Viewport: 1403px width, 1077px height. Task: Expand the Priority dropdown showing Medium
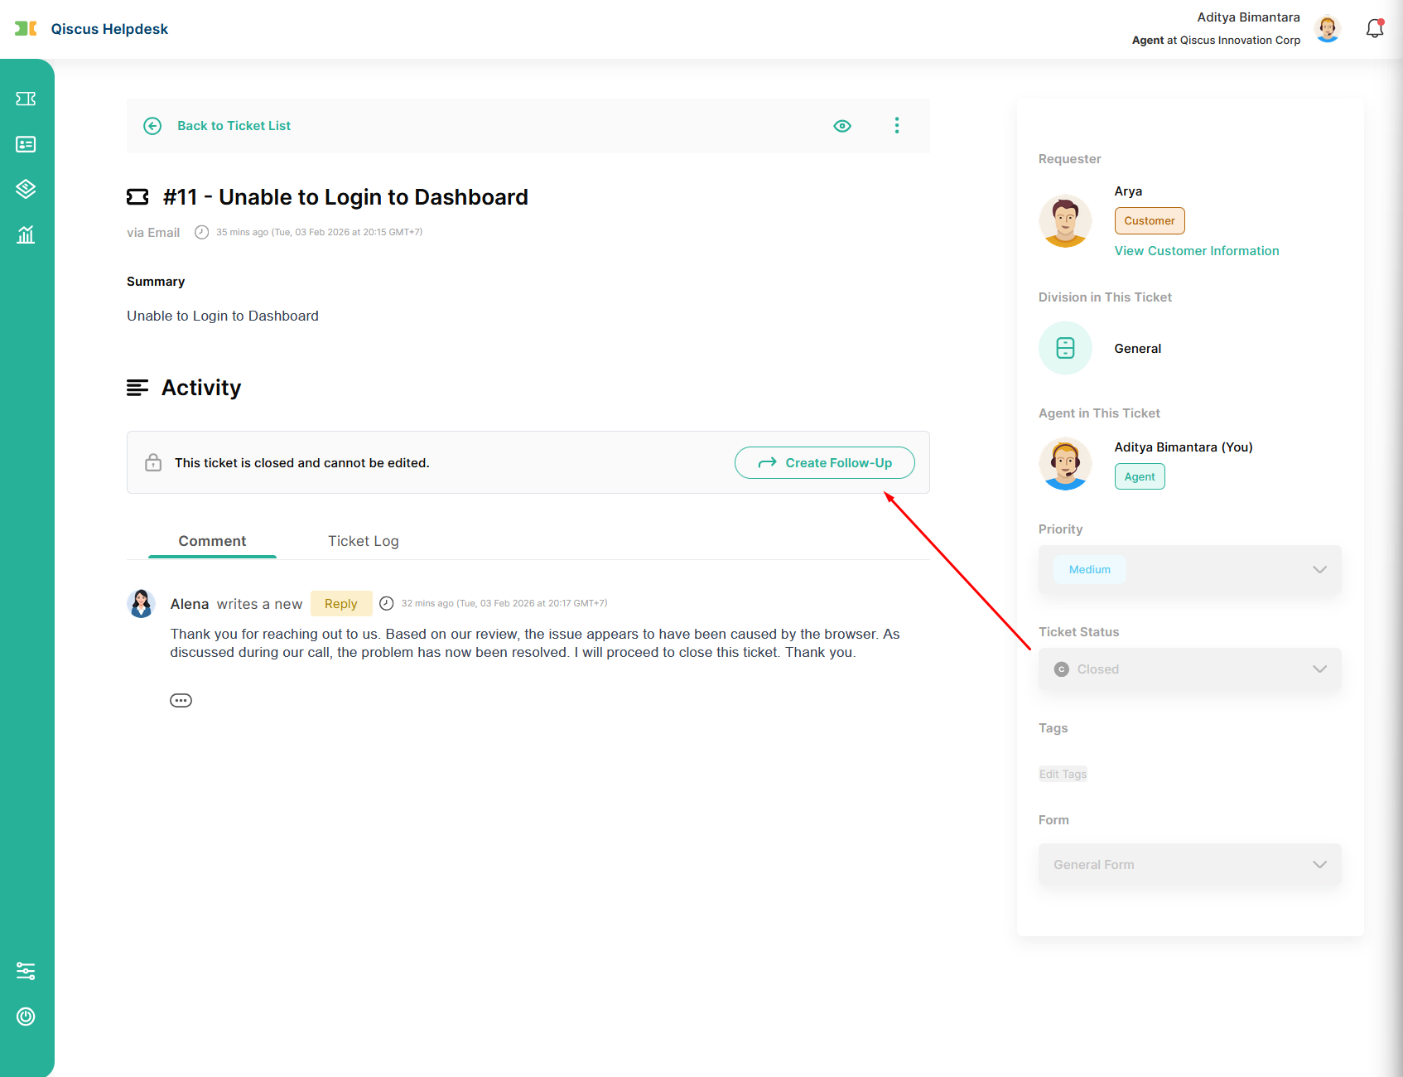1189,570
